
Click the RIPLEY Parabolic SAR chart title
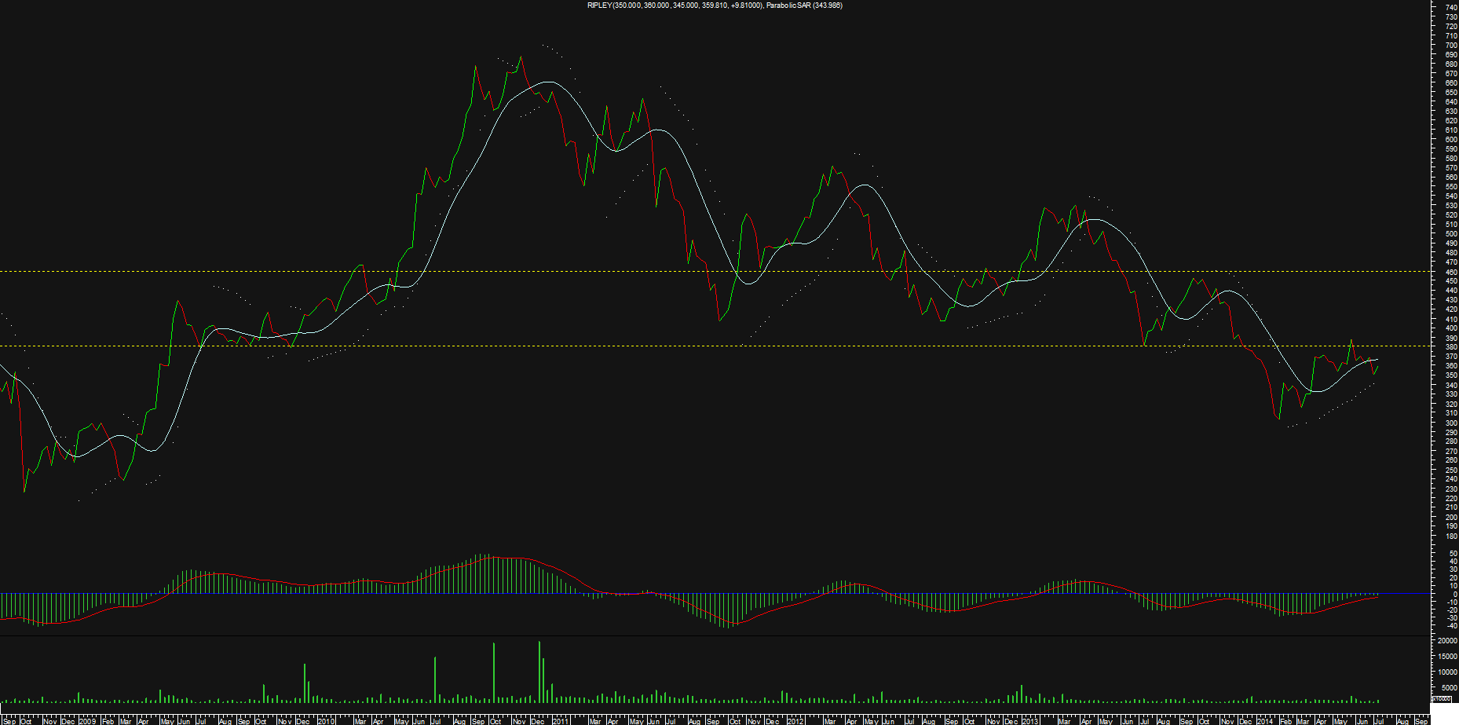pyautogui.click(x=715, y=5)
